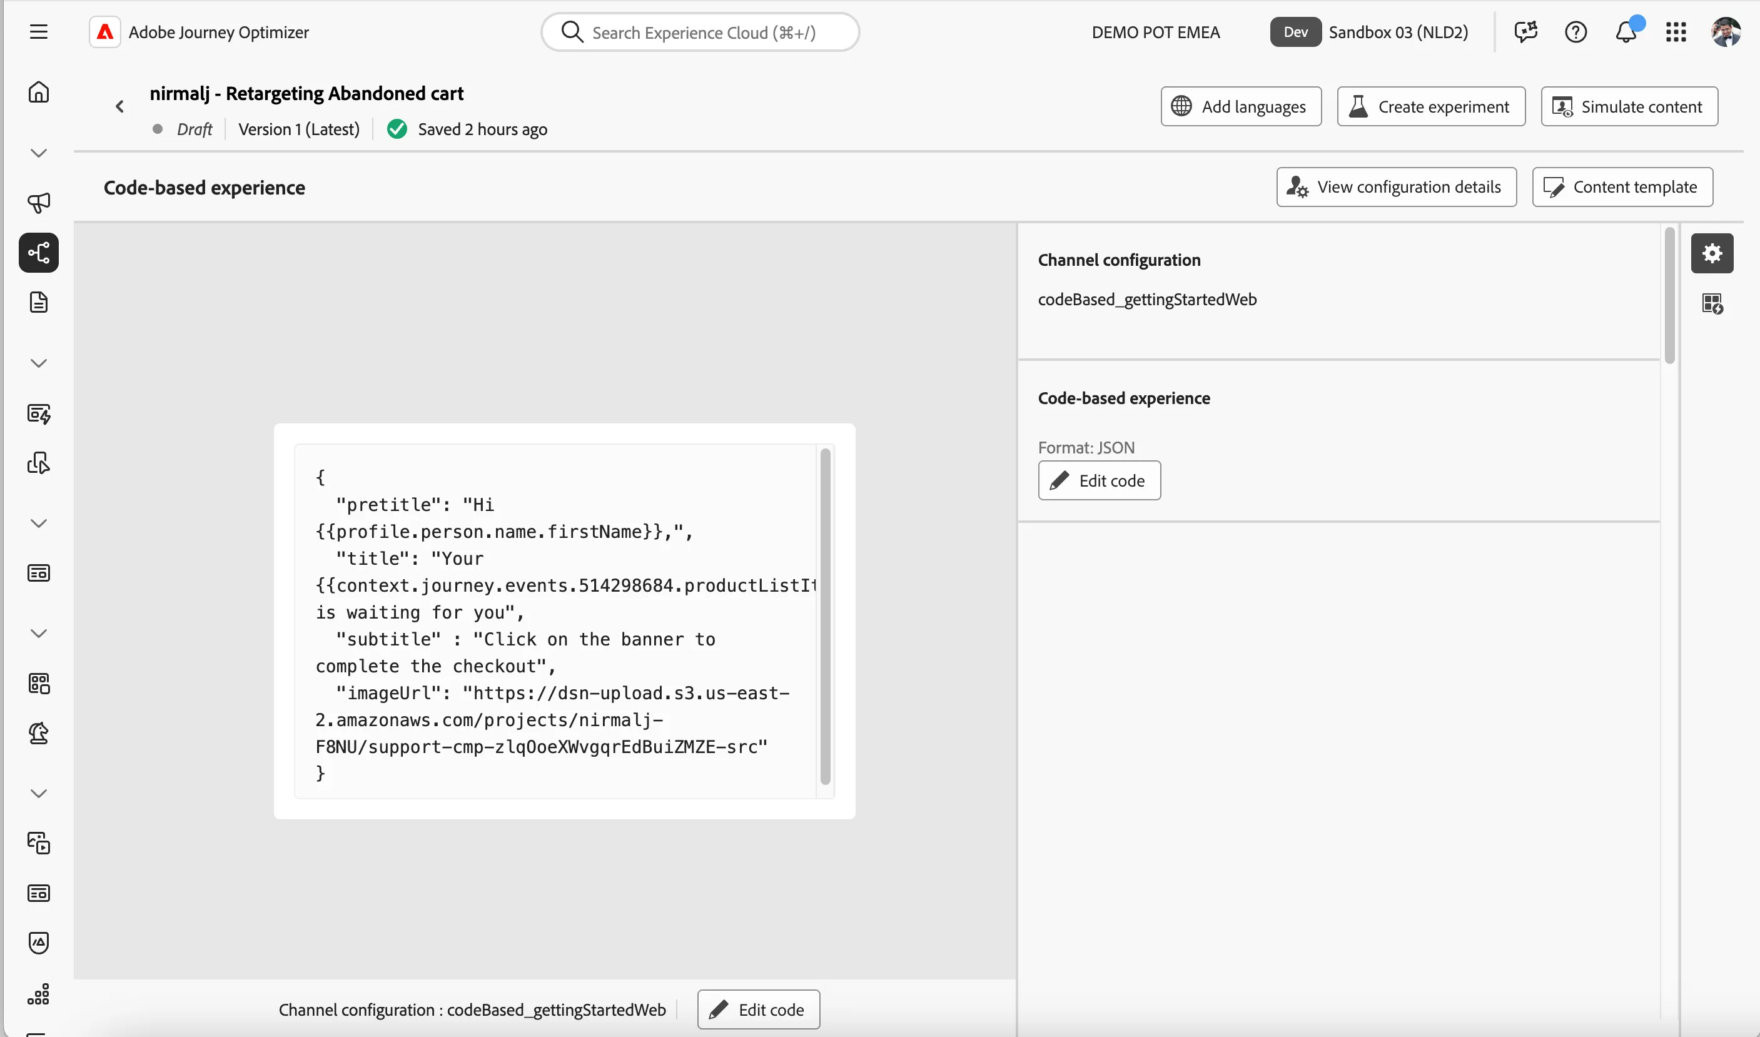
Task: Click the media play sidebar icon
Action: pos(38,844)
